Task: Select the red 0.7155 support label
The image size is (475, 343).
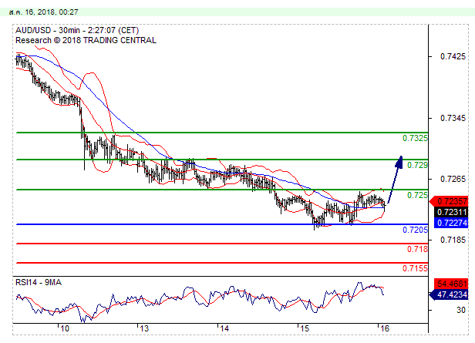Action: click(x=415, y=268)
